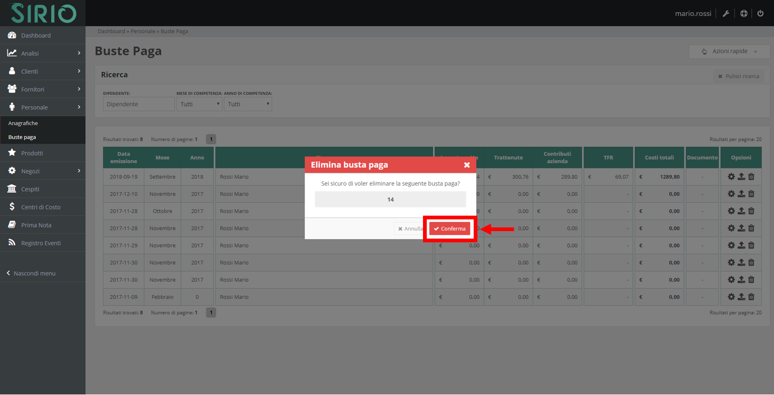
Task: Open Anno di competenza dropdown
Action: click(x=248, y=104)
